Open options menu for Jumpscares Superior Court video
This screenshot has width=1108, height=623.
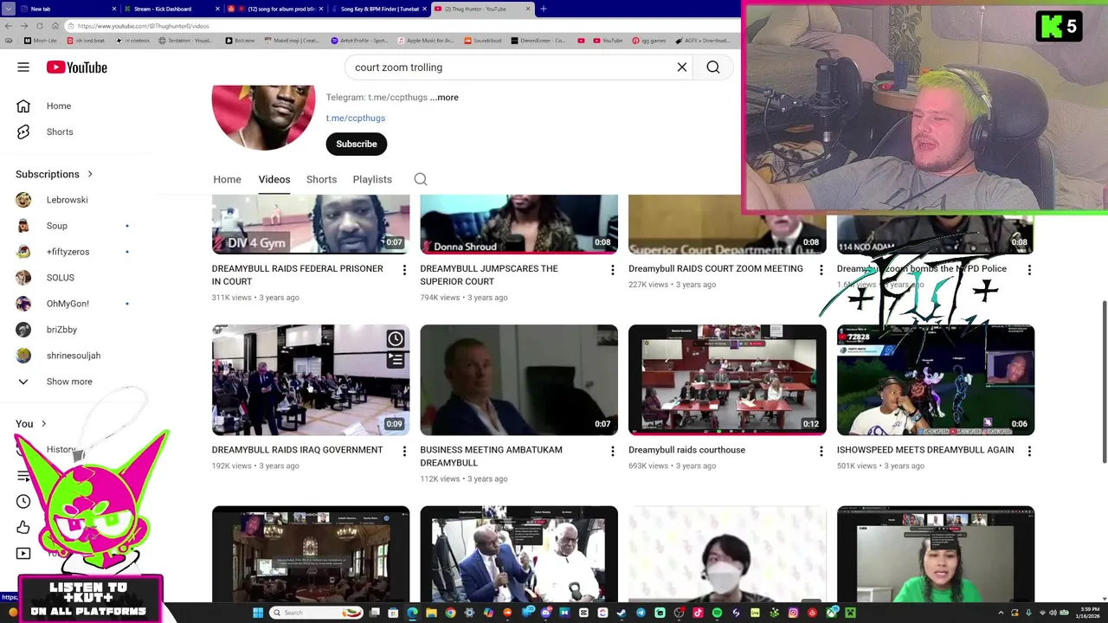(x=613, y=270)
